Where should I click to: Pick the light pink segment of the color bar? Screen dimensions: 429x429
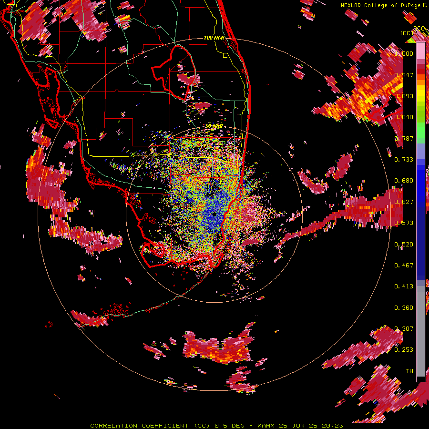[x=421, y=51]
